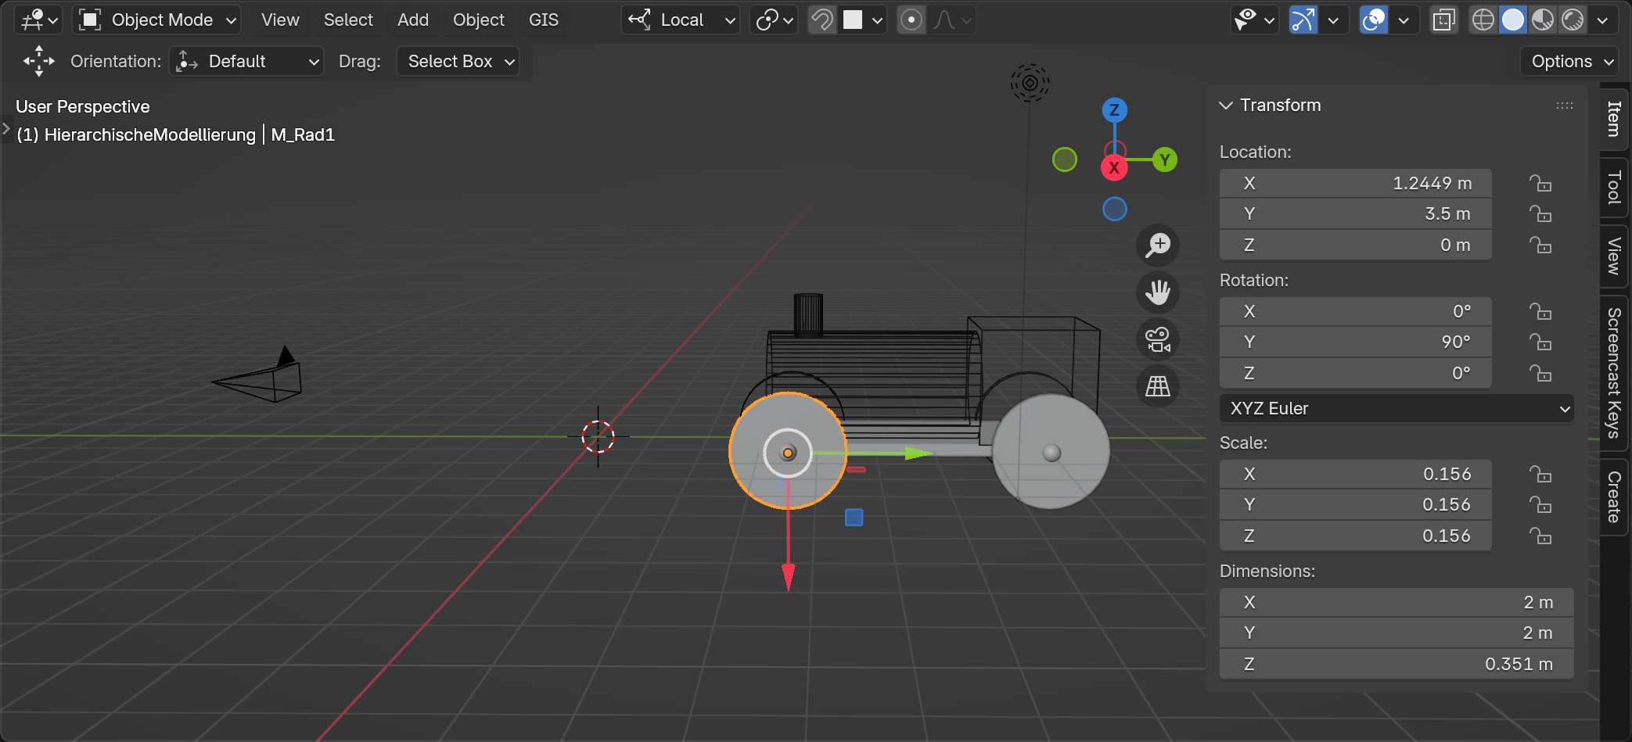The image size is (1632, 742).
Task: Switch to the Tool sidebar tab
Action: tap(1614, 188)
